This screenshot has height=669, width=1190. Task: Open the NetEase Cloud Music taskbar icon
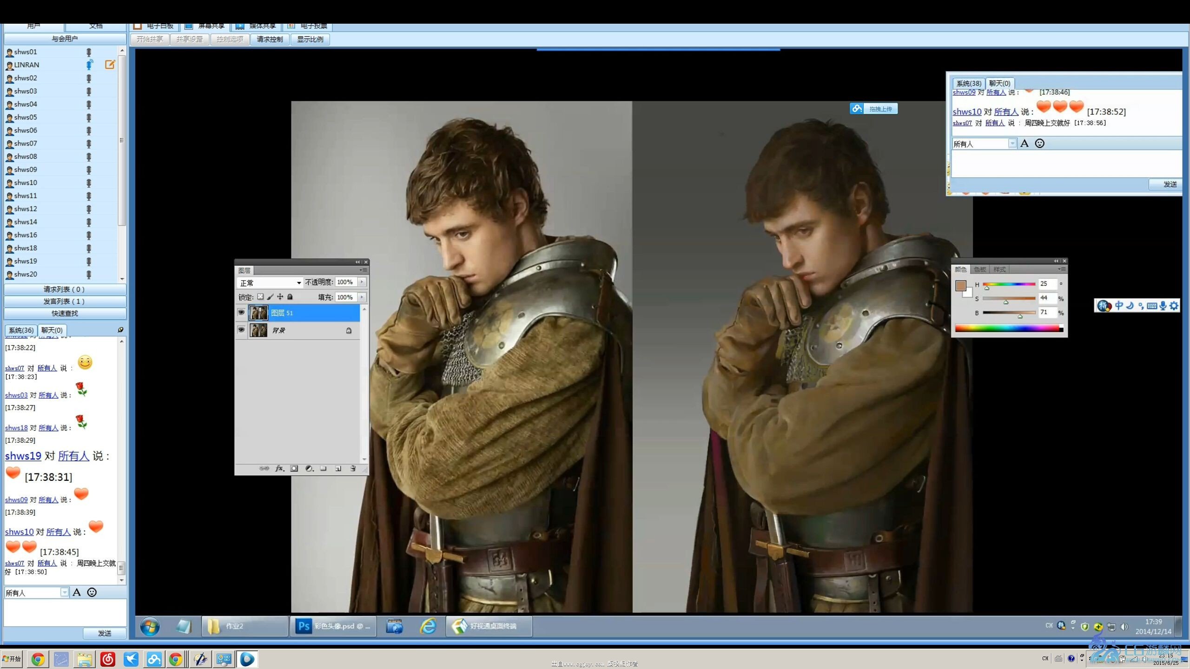(x=108, y=659)
